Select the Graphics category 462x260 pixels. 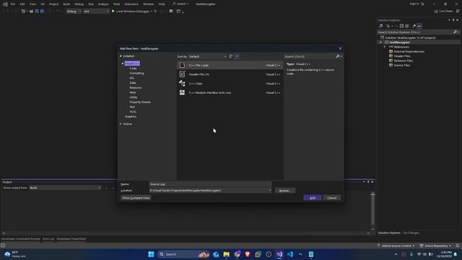pyautogui.click(x=131, y=116)
